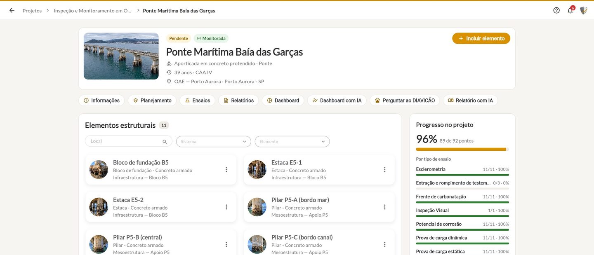Image resolution: width=594 pixels, height=255 pixels.
Task: Click the 39 anos · CAA IV text
Action: (x=193, y=72)
